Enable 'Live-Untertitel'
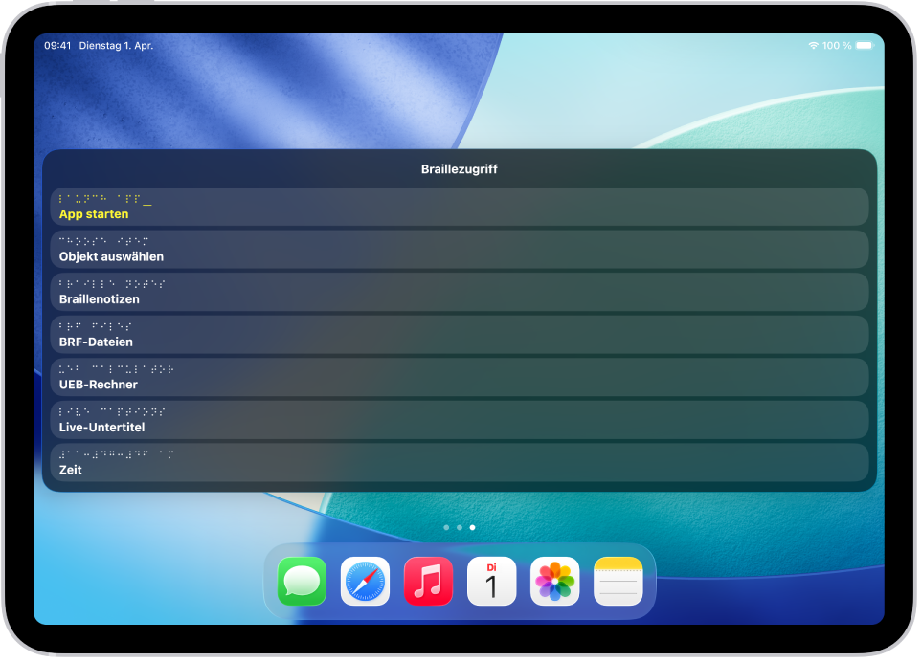 [460, 419]
